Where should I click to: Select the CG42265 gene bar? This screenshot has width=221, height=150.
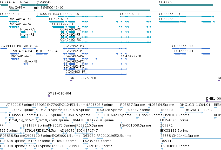click(x=186, y=5)
